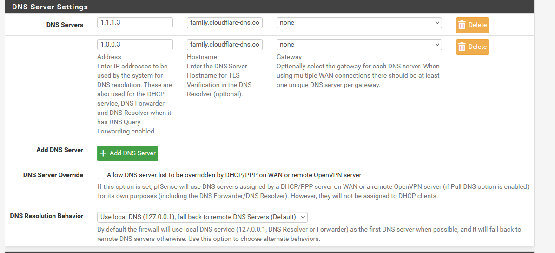
Task: Click the first row's hostname field
Action: point(225,23)
